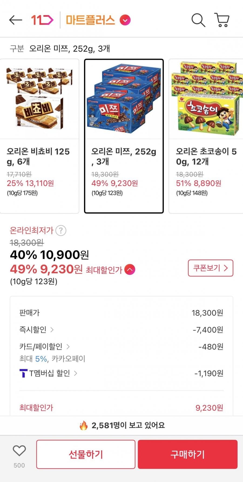Select the 오리온 비쵸비 125g option card
This screenshot has height=482, width=243.
point(39,136)
